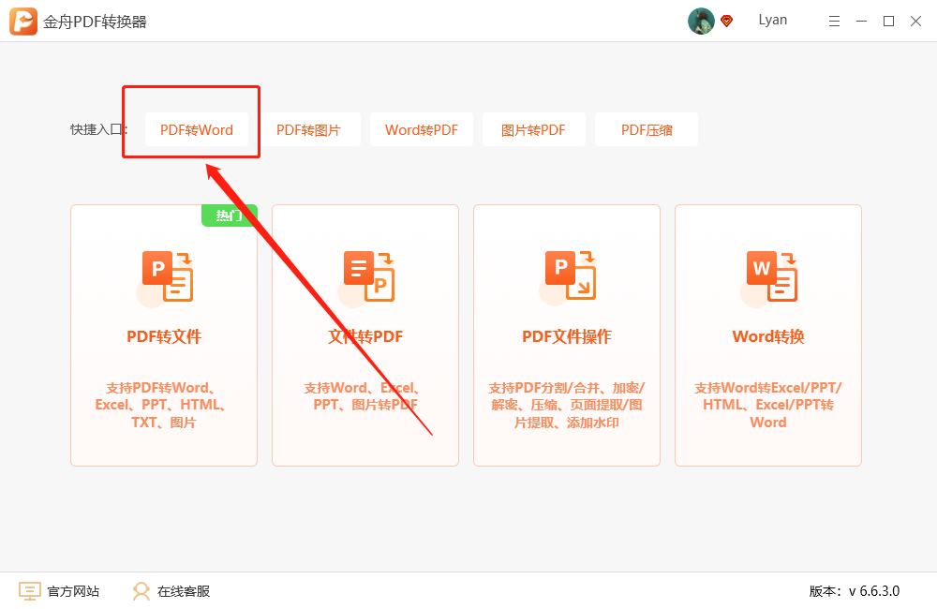This screenshot has height=609, width=937.
Task: Click the 文件转PDF card icon
Action: click(367, 278)
